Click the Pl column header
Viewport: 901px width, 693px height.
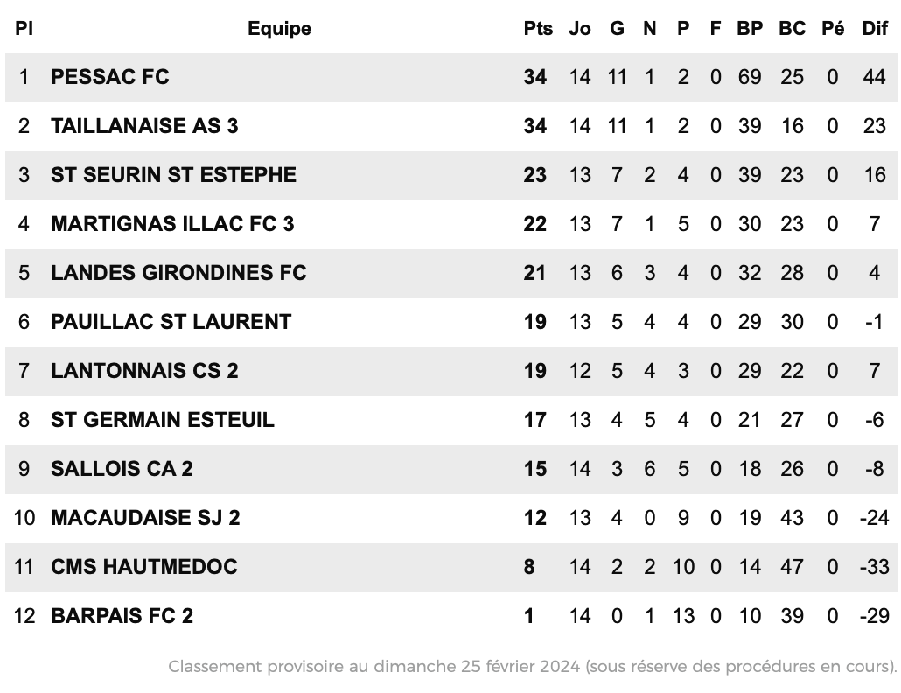24,28
